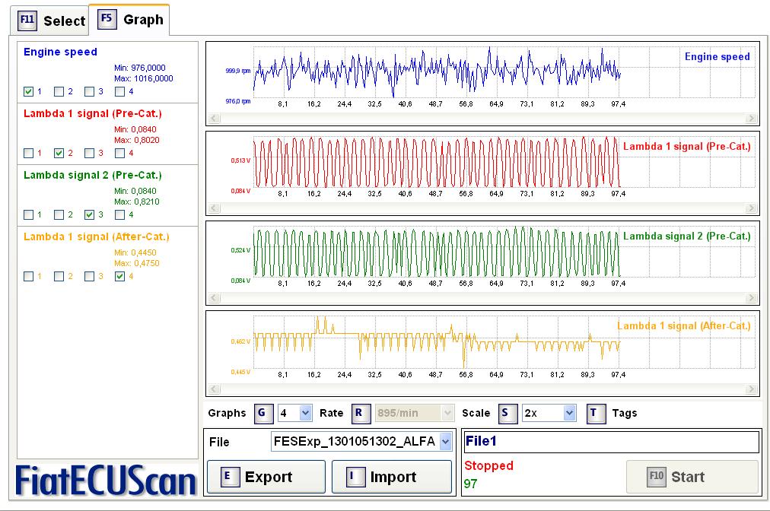Click the F10 key icon on Start
Image resolution: width=770 pixels, height=511 pixels.
click(656, 477)
